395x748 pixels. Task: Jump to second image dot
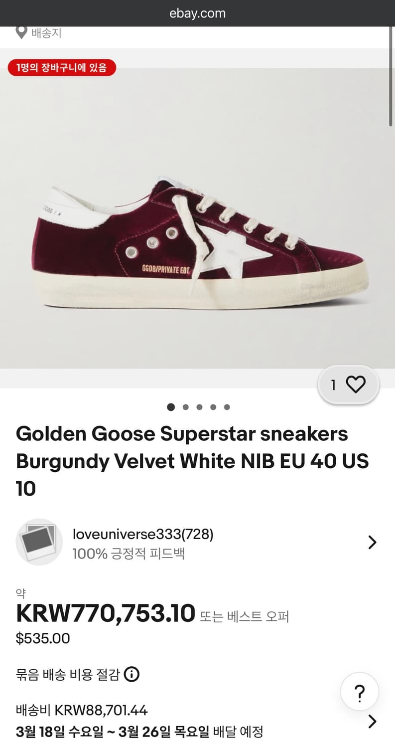coord(186,407)
